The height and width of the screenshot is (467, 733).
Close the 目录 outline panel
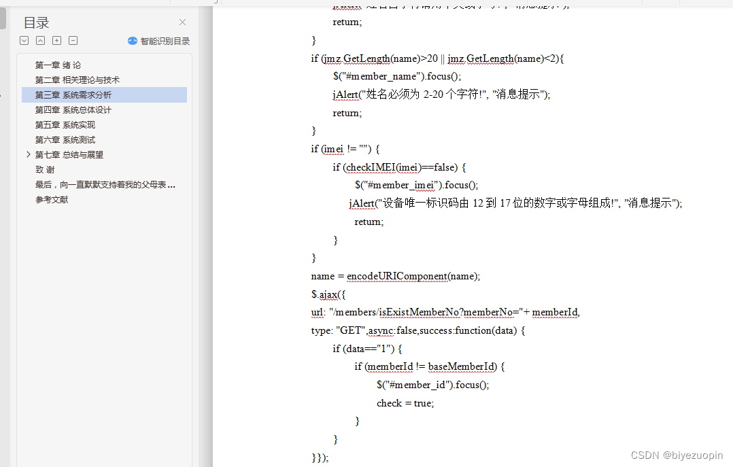click(x=182, y=22)
